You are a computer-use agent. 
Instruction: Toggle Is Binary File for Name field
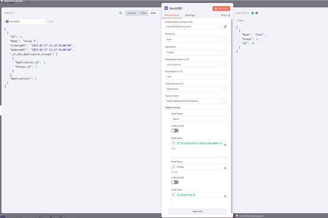[x=174, y=131]
